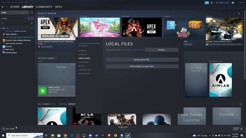The width and height of the screenshot is (246, 138).
Task: Open the STORE tab
Action: pos(15,7)
